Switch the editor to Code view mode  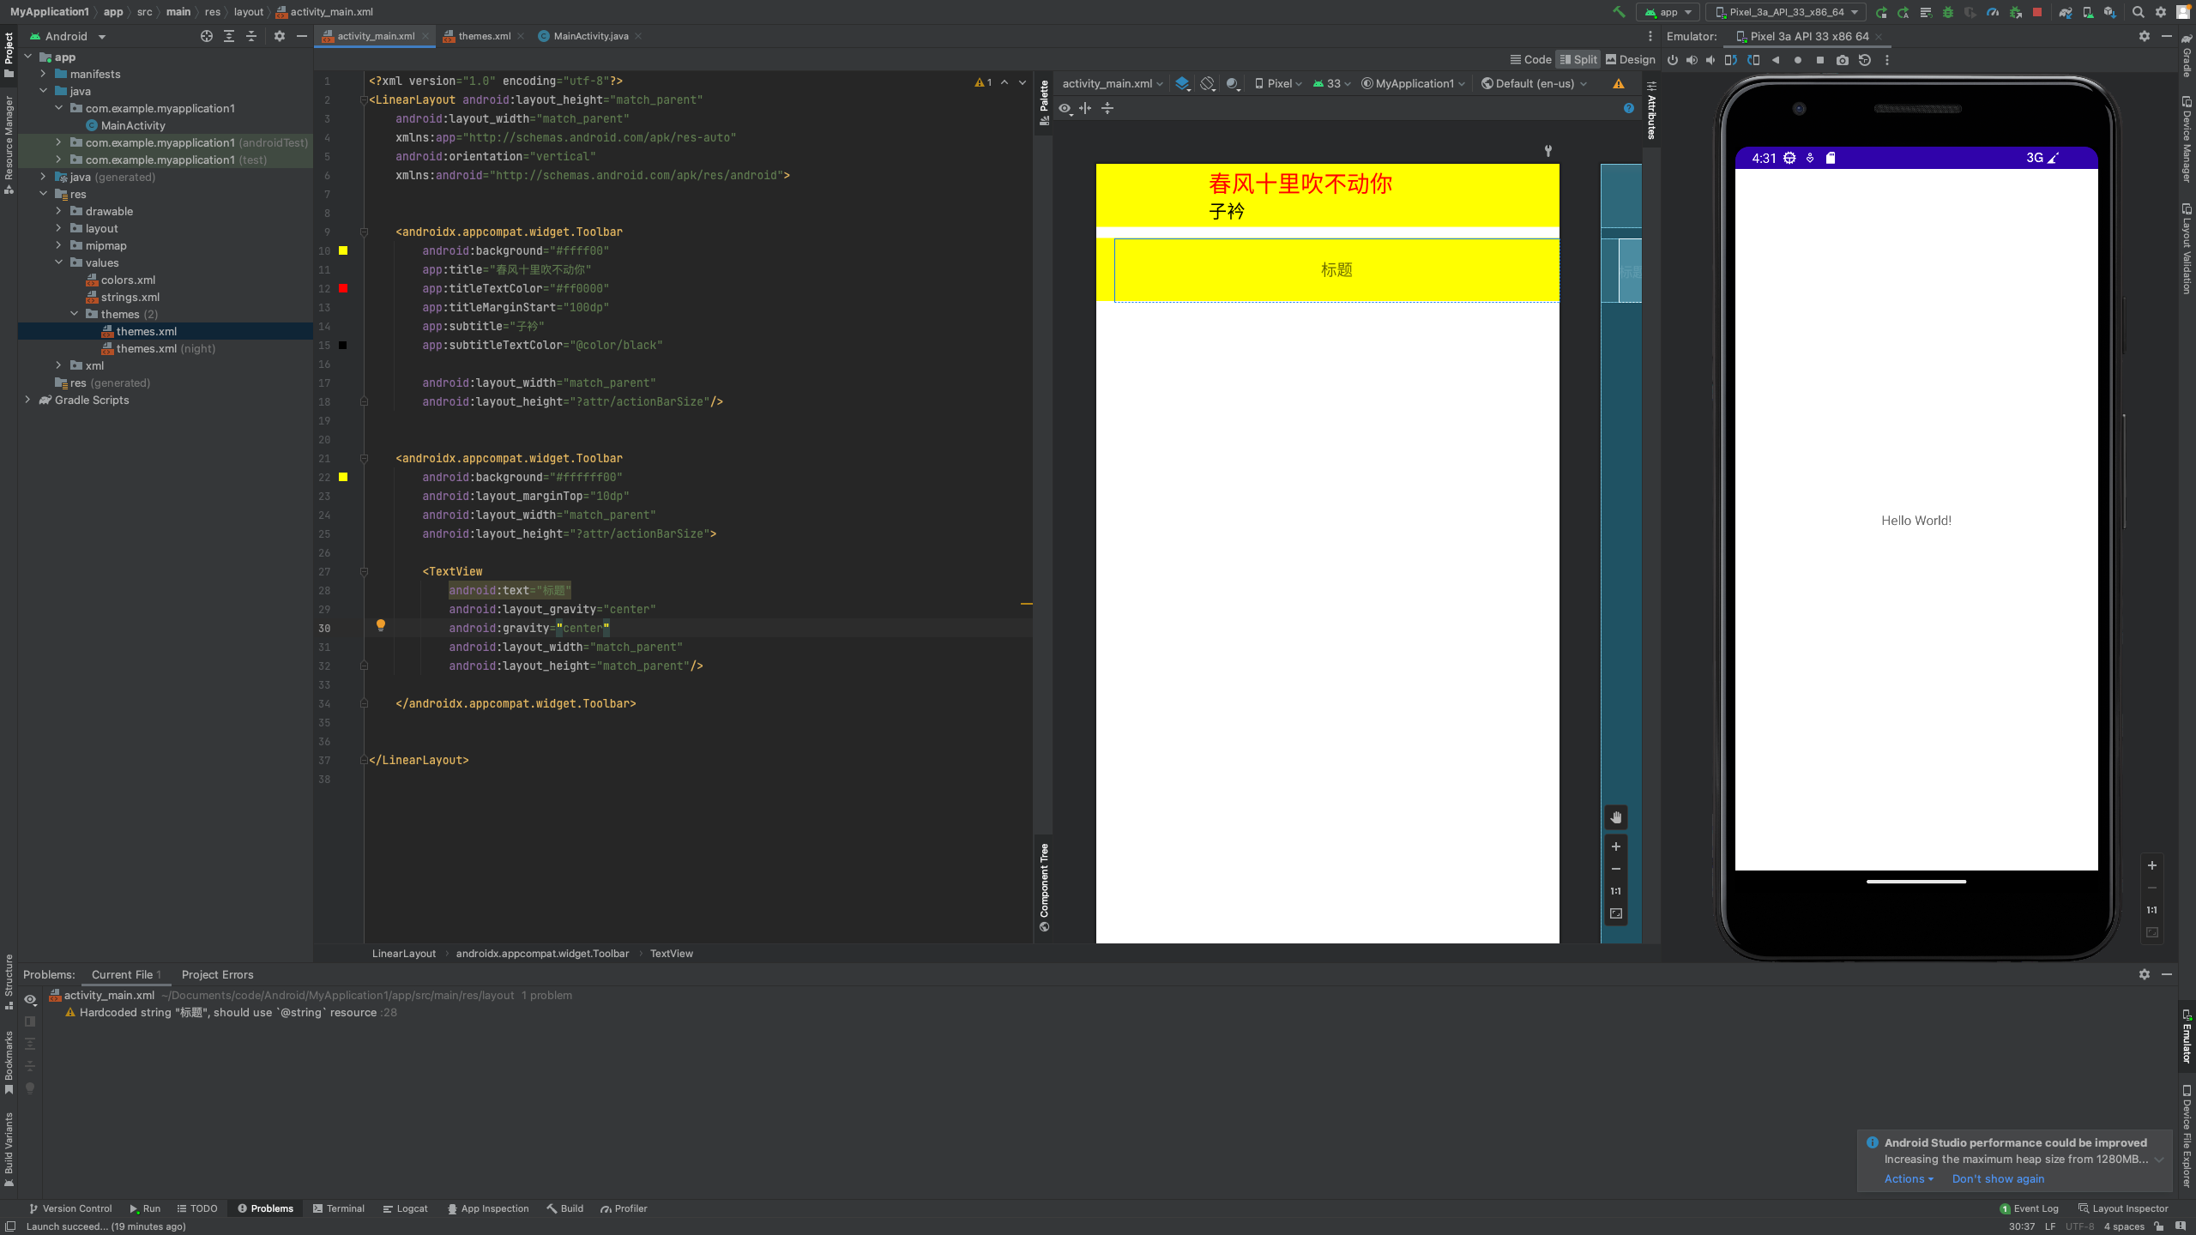[1530, 59]
